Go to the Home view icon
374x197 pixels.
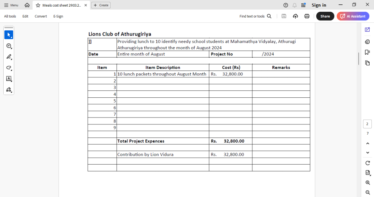pyautogui.click(x=27, y=5)
